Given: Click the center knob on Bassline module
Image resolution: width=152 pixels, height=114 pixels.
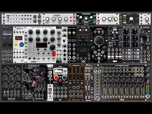Looking at the screenshot, I should point(11,79).
